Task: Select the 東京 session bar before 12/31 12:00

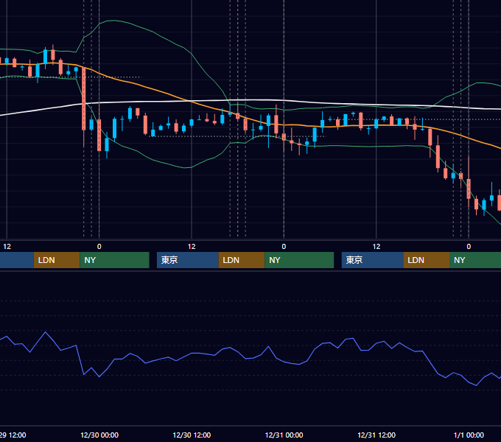Action: point(373,260)
